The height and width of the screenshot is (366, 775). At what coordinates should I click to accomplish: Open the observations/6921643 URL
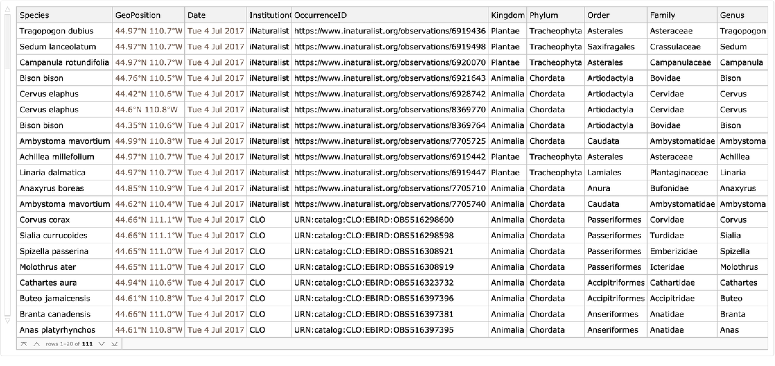[389, 78]
